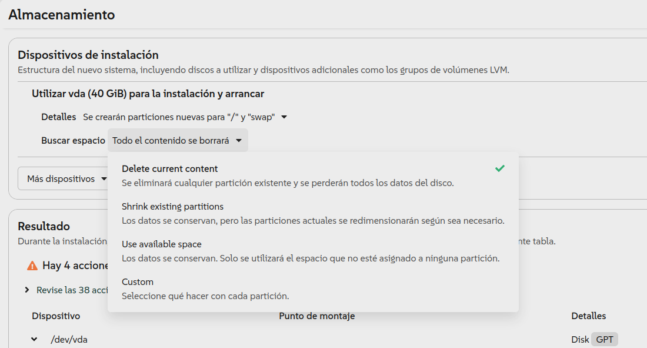Click the caret arrow after the "swap" text

[284, 117]
